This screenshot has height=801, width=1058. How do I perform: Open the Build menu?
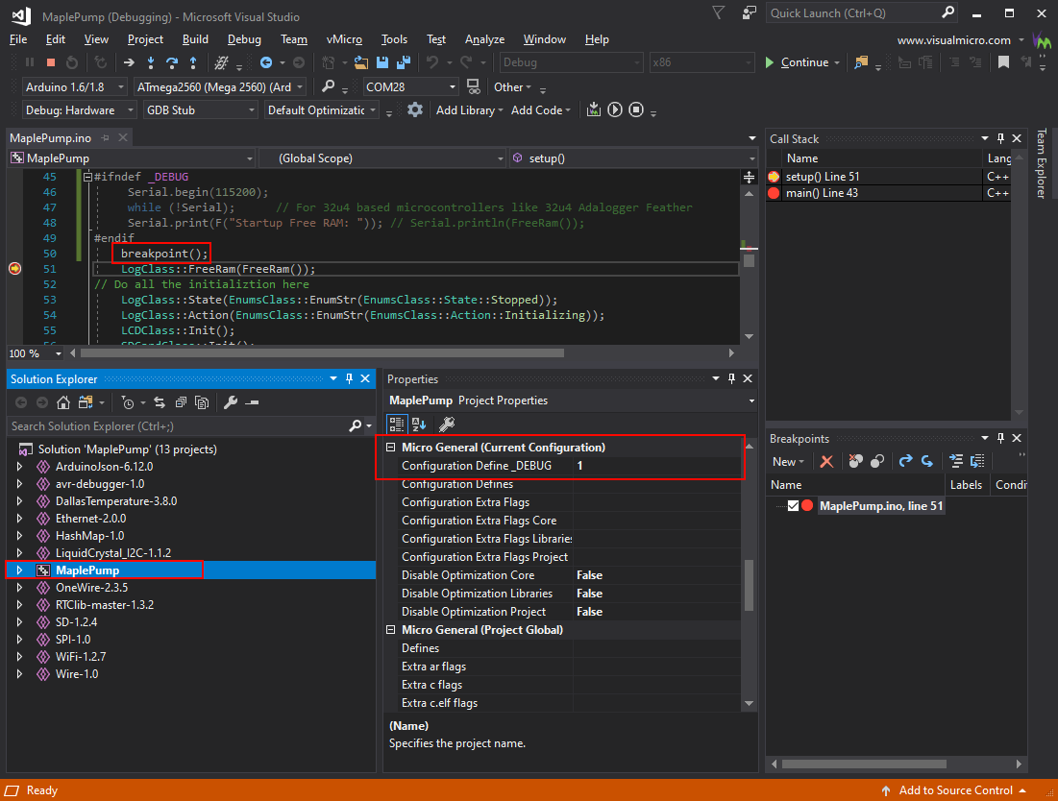pyautogui.click(x=195, y=39)
